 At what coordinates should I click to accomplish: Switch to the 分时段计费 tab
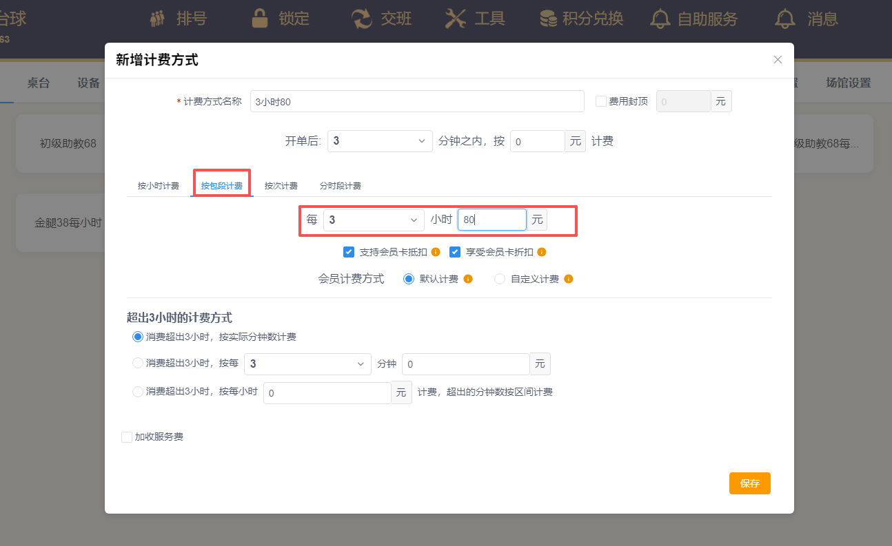click(341, 186)
